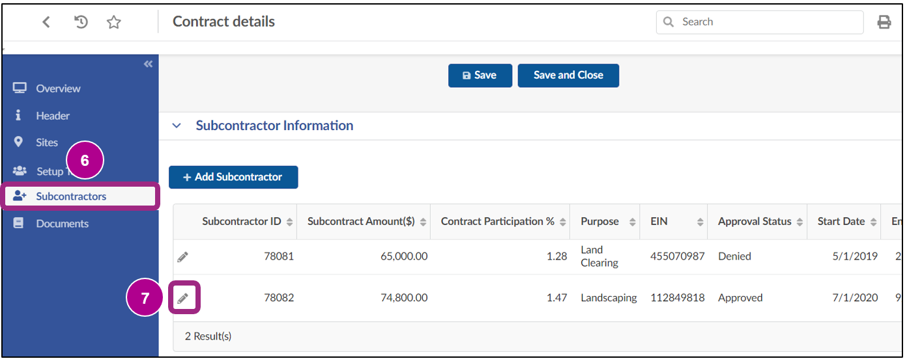The width and height of the screenshot is (907, 361).
Task: Click the 5/1/2019 start date cell
Action: [856, 256]
